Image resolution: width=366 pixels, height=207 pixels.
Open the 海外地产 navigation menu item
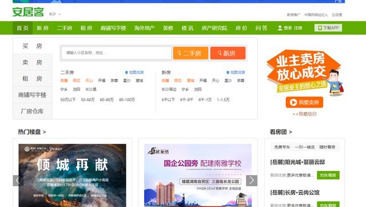144,28
